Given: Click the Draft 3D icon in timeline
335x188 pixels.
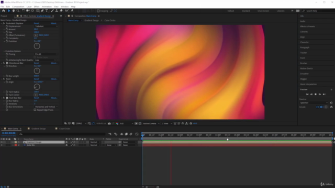Looking at the screenshot, I should (x=116, y=134).
